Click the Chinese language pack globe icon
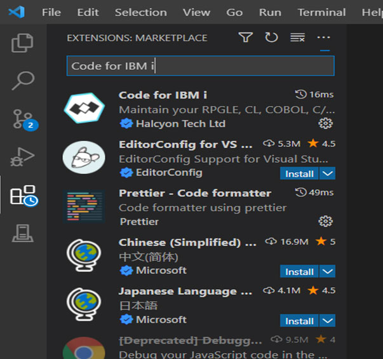The width and height of the screenshot is (383, 359). [x=84, y=255]
